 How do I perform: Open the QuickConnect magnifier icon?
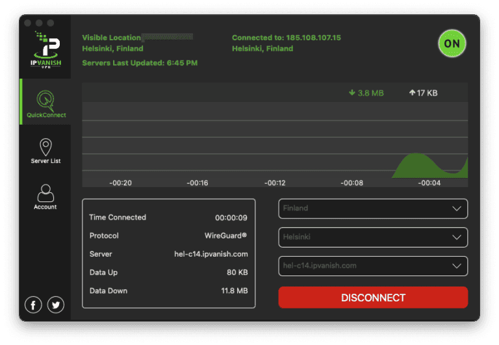pyautogui.click(x=45, y=99)
